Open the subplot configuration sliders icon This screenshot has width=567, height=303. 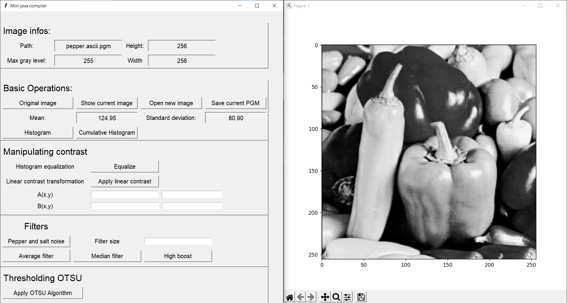[x=347, y=297]
